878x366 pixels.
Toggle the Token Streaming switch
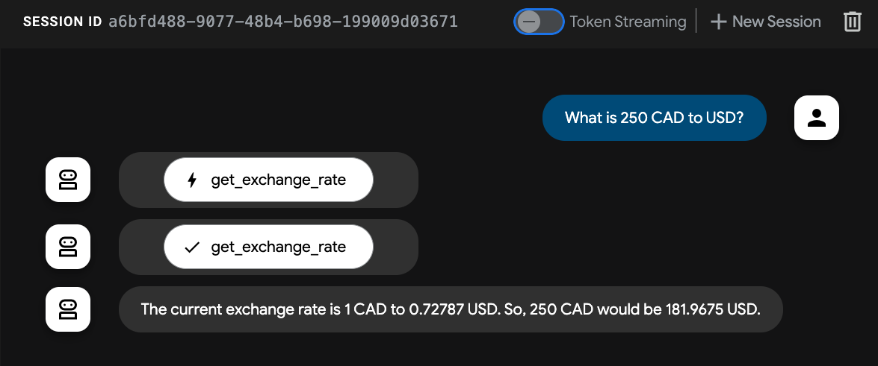539,22
